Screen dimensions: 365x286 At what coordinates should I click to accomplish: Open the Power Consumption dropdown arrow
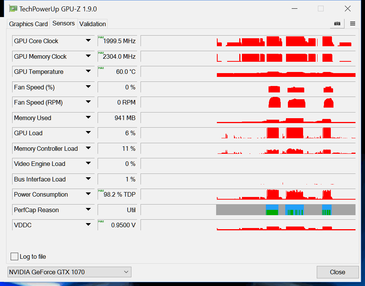88,194
